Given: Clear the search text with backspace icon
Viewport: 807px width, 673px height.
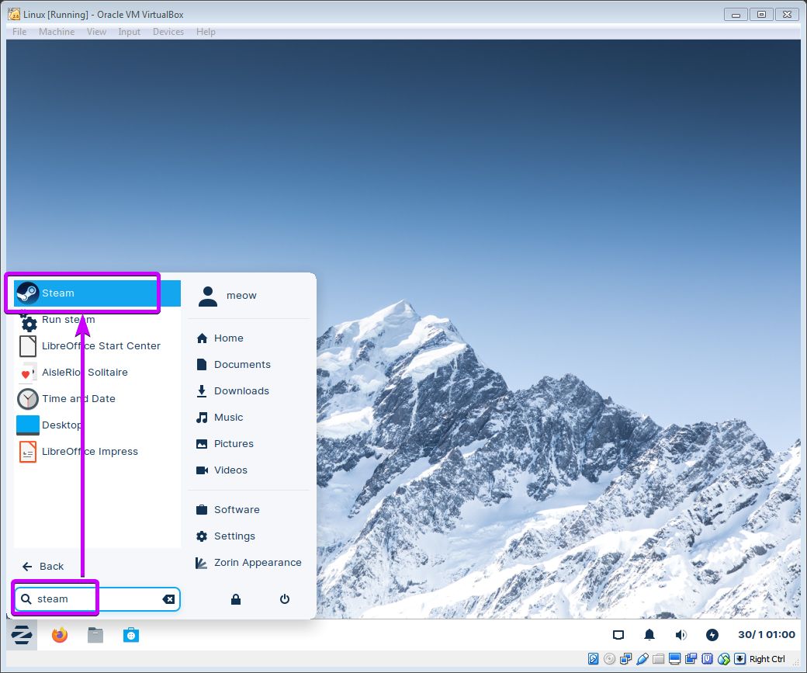Looking at the screenshot, I should pos(168,598).
